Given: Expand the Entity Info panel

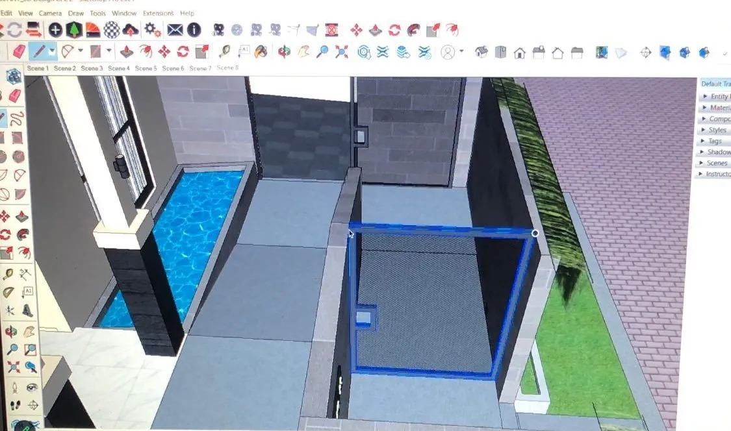Looking at the screenshot, I should coord(715,97).
